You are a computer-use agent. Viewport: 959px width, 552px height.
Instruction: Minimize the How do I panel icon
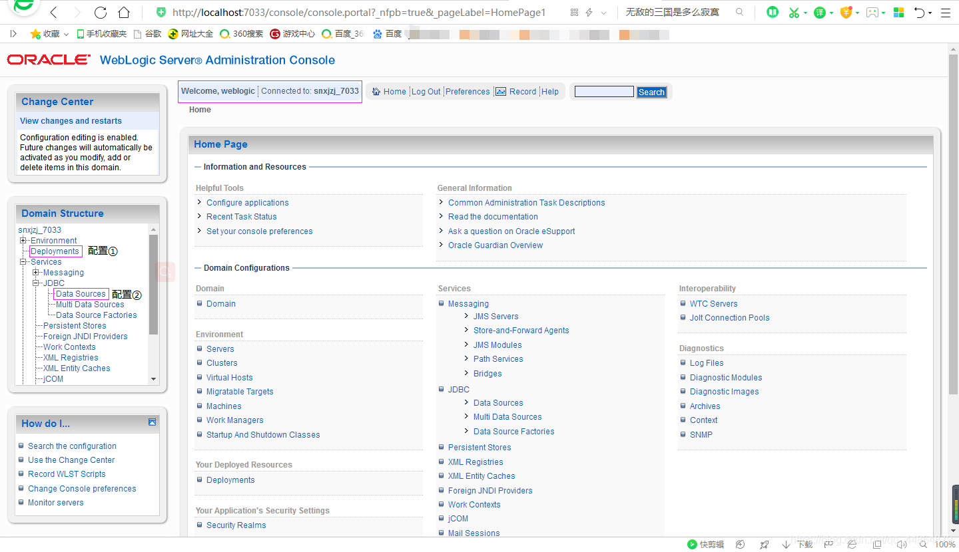153,422
